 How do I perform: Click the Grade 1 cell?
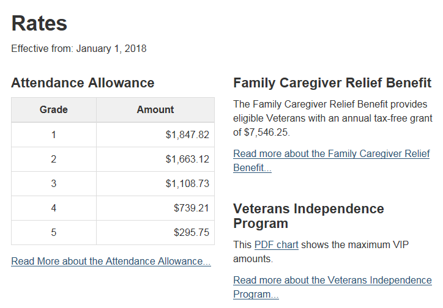coord(54,135)
